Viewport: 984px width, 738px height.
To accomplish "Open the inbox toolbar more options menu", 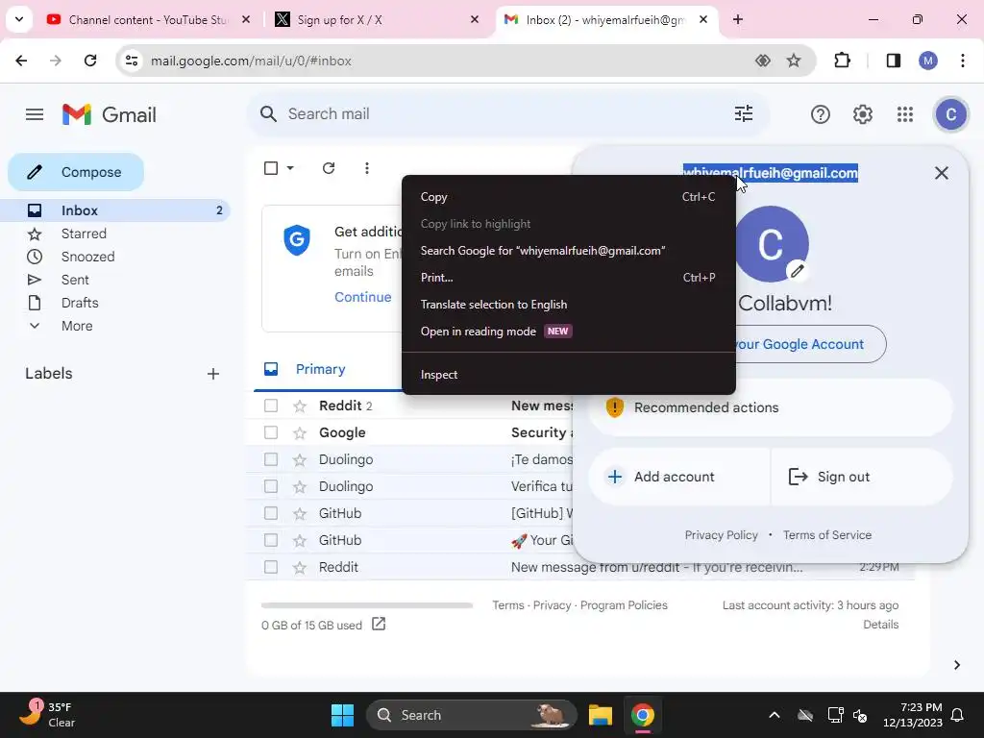I will (366, 168).
